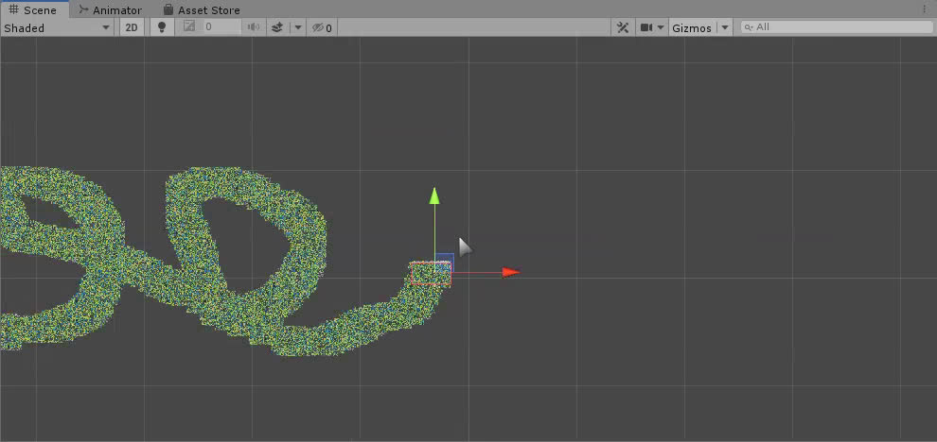937x442 pixels.
Task: Click the disabled skybox field icon
Action: pyautogui.click(x=189, y=27)
